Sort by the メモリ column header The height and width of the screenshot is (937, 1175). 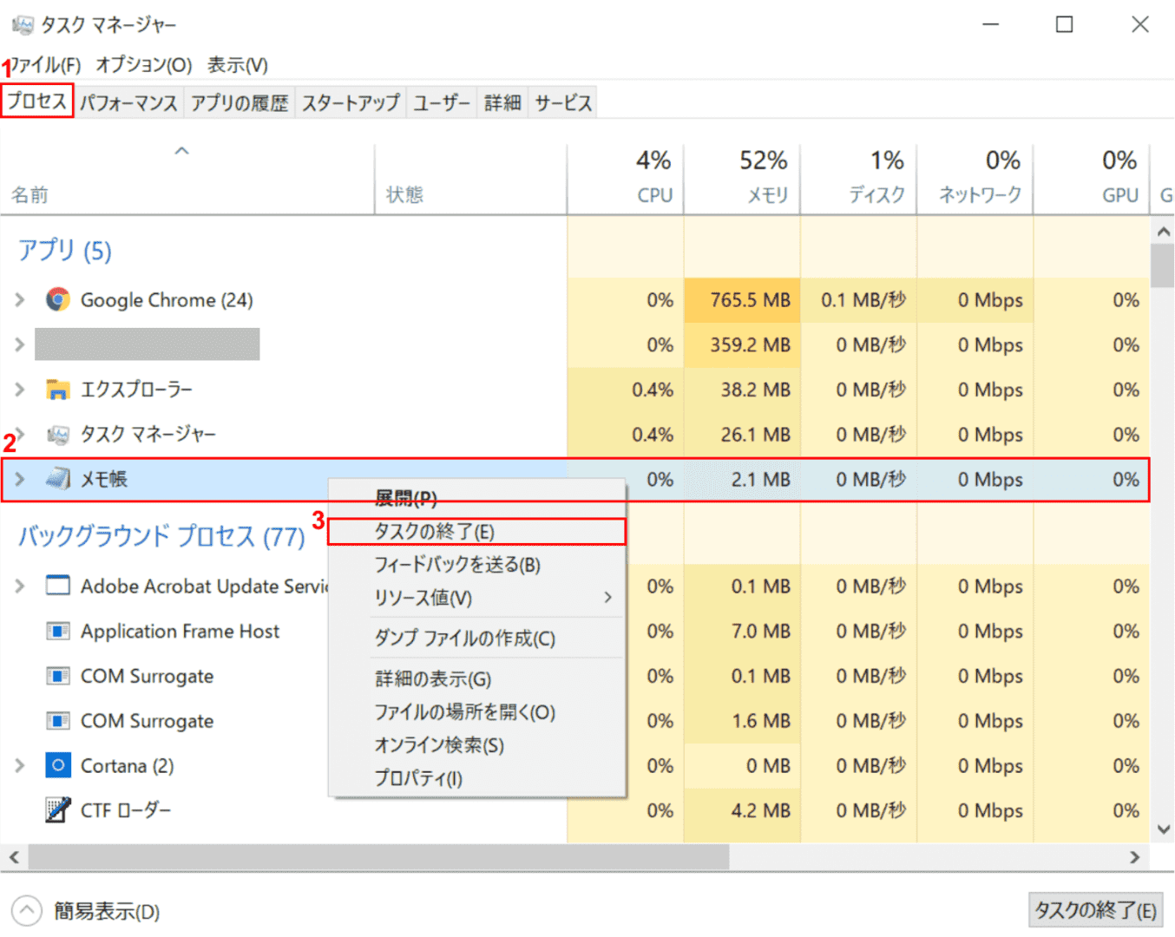pos(742,180)
